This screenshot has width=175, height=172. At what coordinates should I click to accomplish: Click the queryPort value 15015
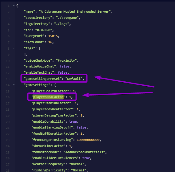(x=53, y=36)
